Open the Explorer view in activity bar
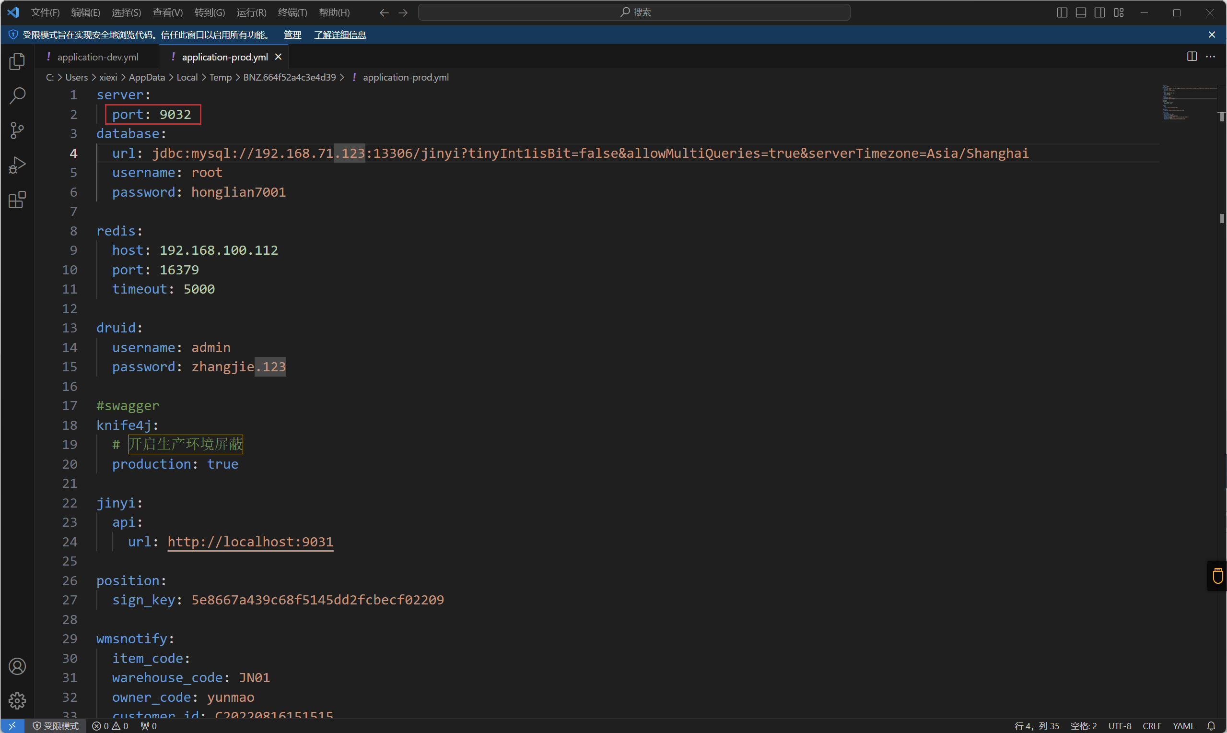 (x=17, y=61)
